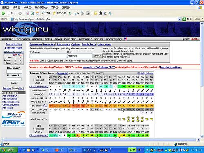Click the Register link
The height and width of the screenshot is (153, 204).
coord(7,88)
